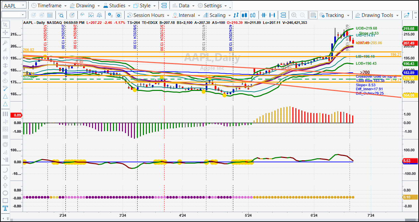Click the calendar grid toolbar icon

(50, 15)
